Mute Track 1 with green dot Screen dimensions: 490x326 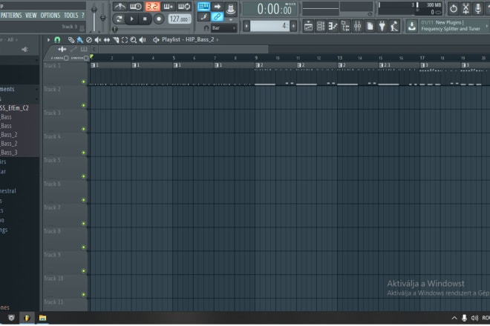pos(83,81)
